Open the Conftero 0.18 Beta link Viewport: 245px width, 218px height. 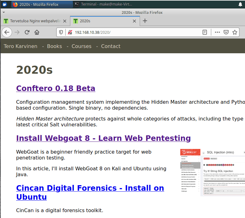55,88
